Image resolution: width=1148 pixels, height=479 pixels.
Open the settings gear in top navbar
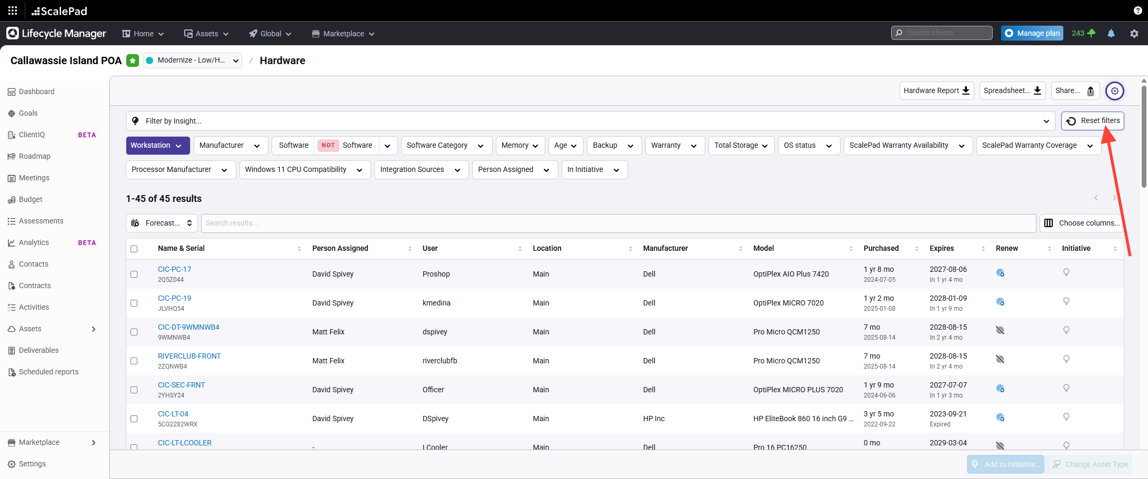click(x=1134, y=33)
